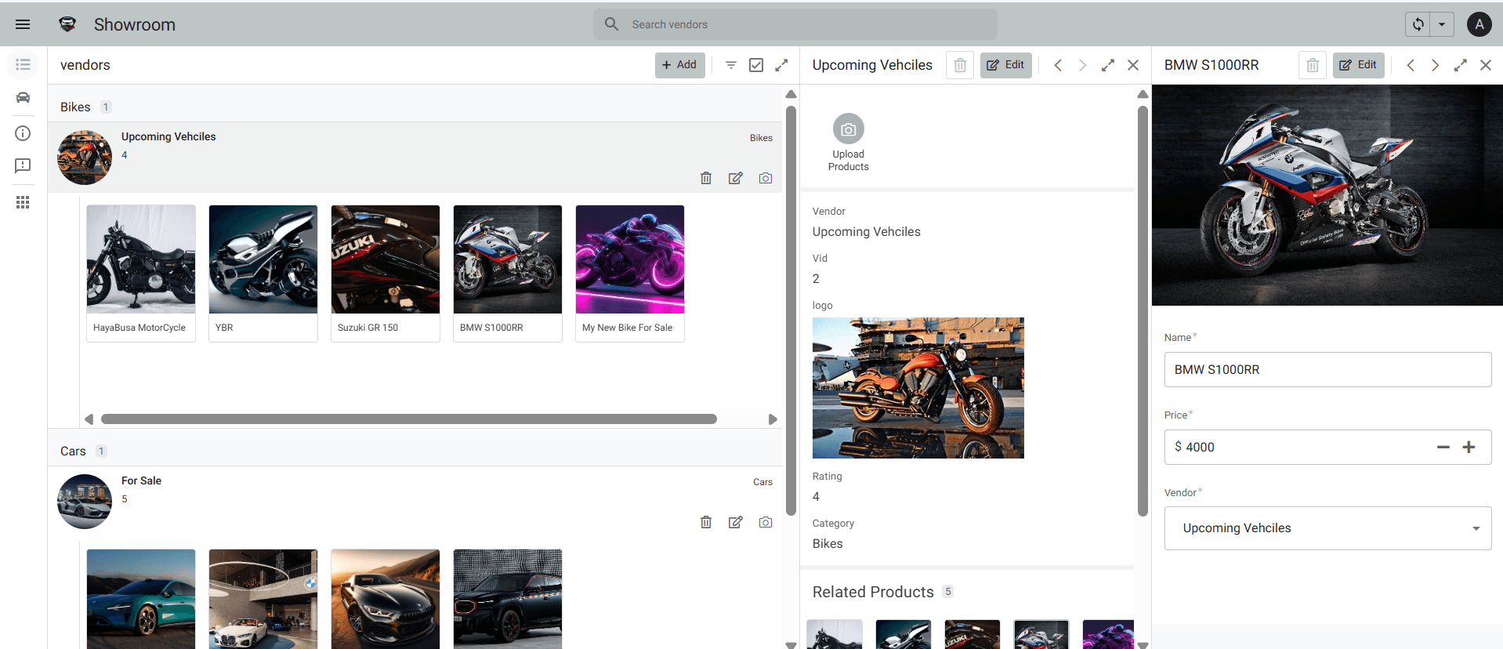Click the horizontal scrollbar left arrow
Image resolution: width=1503 pixels, height=649 pixels.
[89, 419]
